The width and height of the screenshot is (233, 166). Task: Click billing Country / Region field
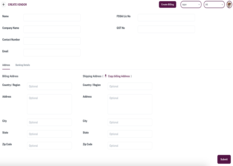coord(49,86)
